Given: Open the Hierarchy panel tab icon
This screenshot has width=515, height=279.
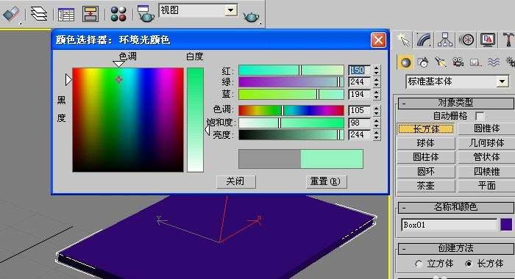Looking at the screenshot, I should pyautogui.click(x=444, y=40).
